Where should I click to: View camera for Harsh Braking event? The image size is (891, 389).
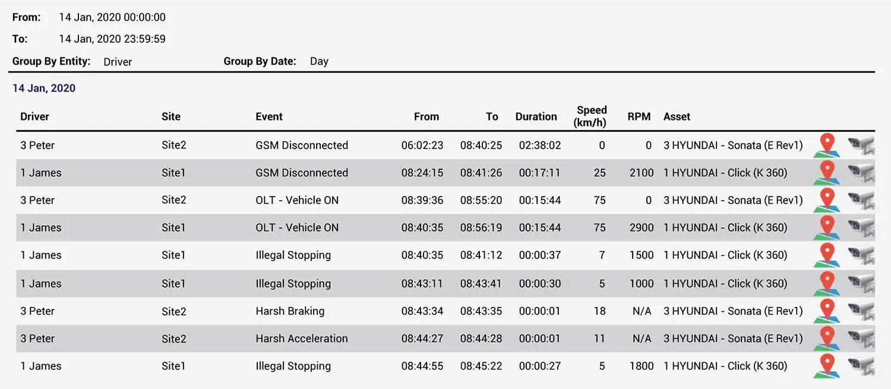[861, 311]
